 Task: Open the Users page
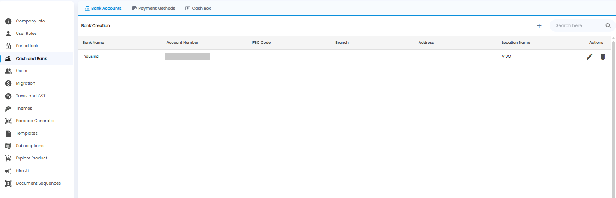tap(37, 71)
